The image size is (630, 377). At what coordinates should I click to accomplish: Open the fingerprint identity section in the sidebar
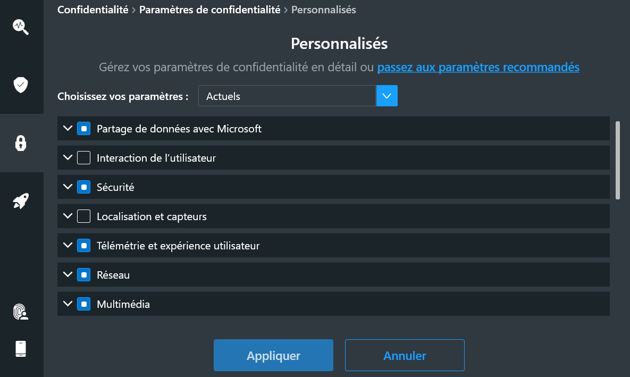(x=21, y=312)
